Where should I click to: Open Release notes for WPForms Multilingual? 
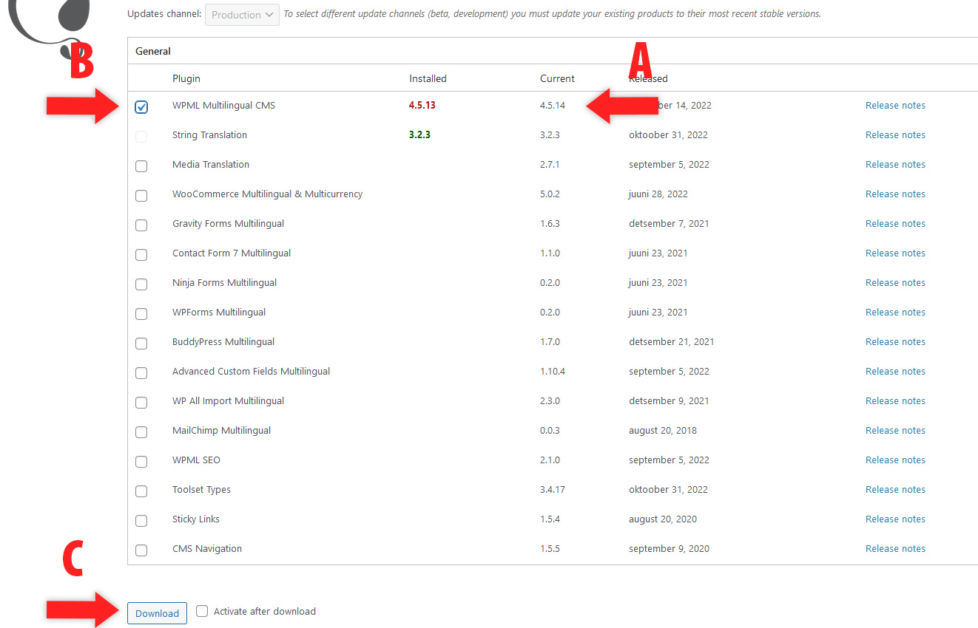coord(895,313)
